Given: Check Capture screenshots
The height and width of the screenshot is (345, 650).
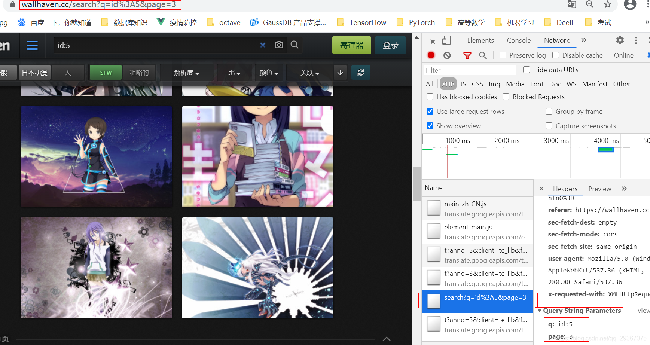Looking at the screenshot, I should [549, 126].
